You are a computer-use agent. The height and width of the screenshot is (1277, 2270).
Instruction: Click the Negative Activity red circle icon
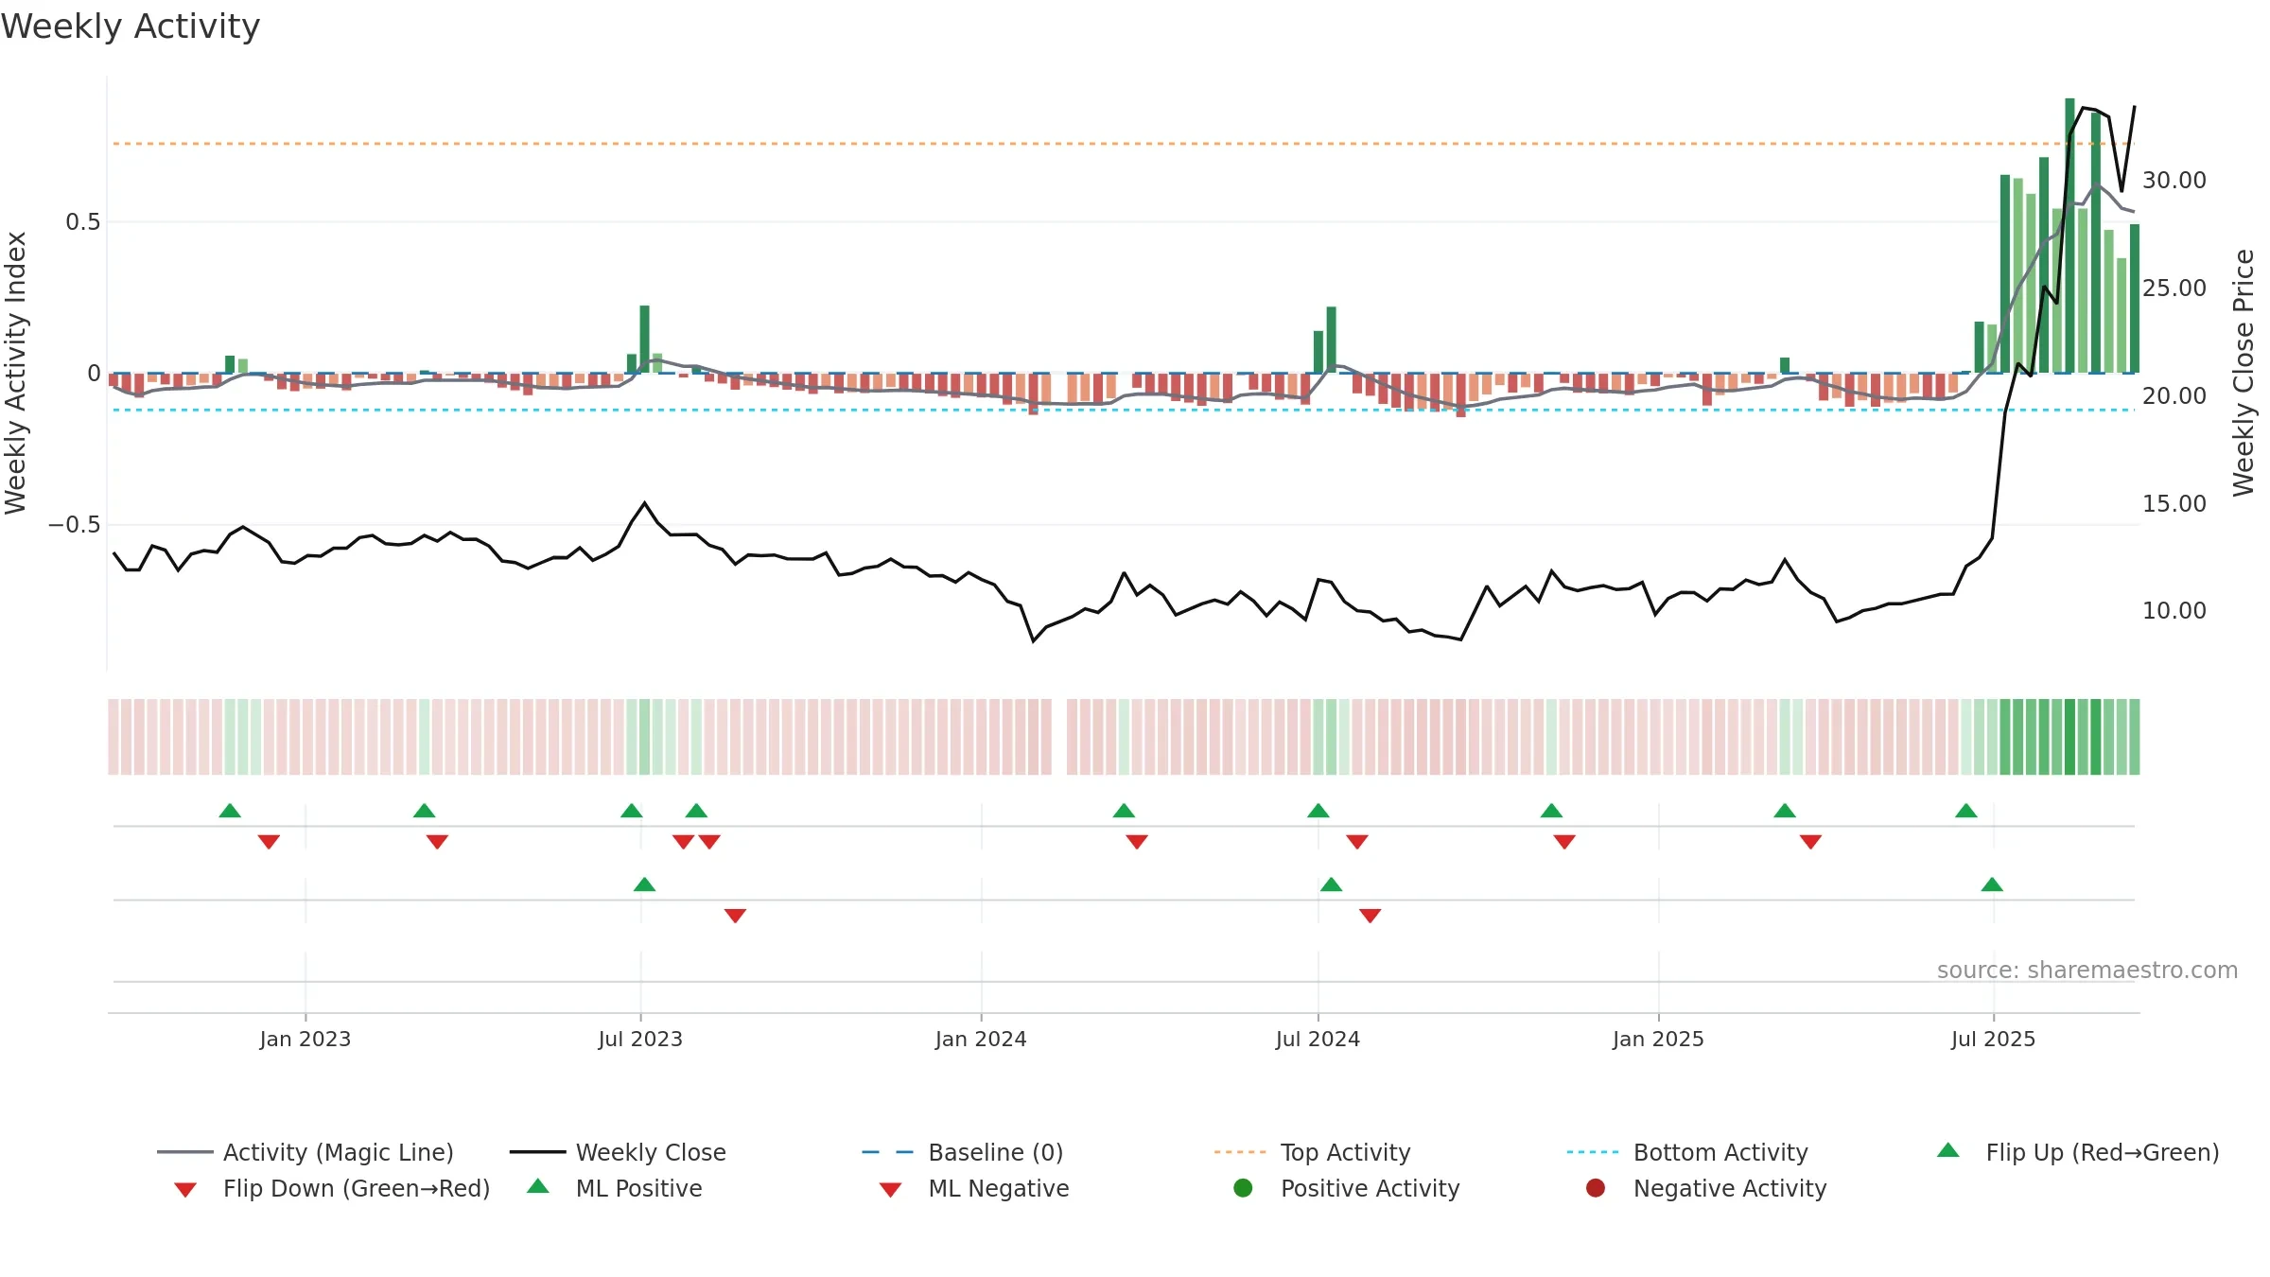[x=1596, y=1187]
